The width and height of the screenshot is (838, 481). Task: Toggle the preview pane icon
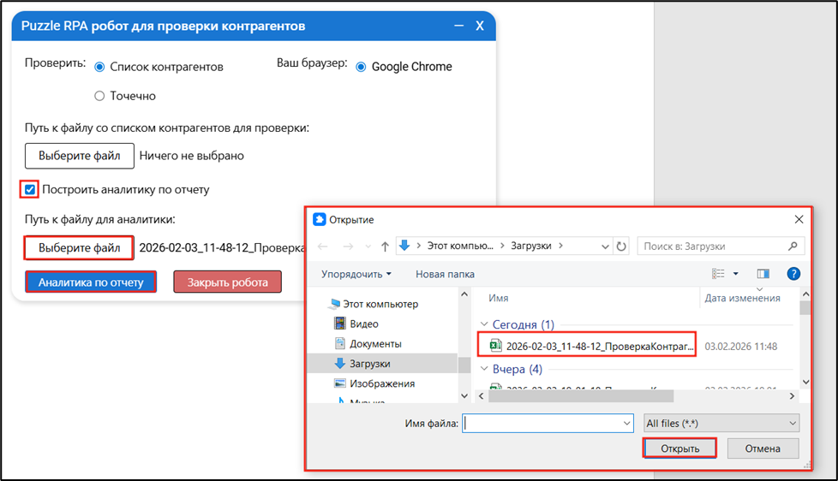pos(763,274)
